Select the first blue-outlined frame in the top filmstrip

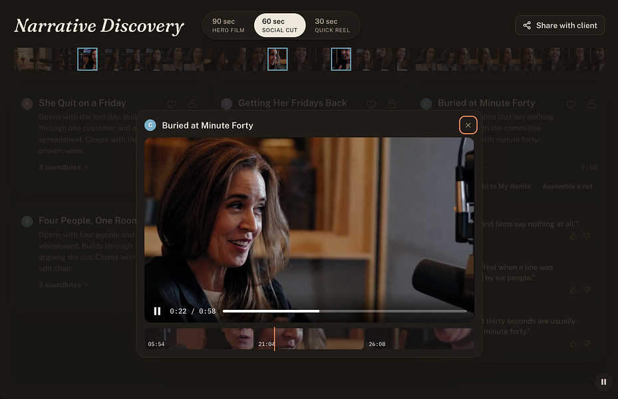pyautogui.click(x=88, y=59)
